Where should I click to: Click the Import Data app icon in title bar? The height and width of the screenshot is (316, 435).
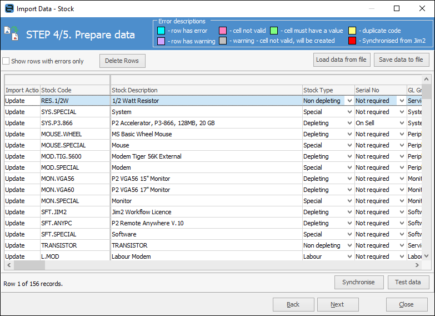[9, 9]
